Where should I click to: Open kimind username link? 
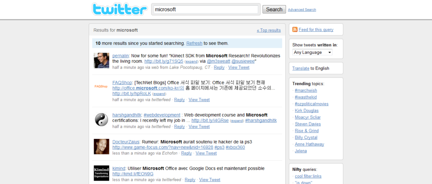point(119,168)
